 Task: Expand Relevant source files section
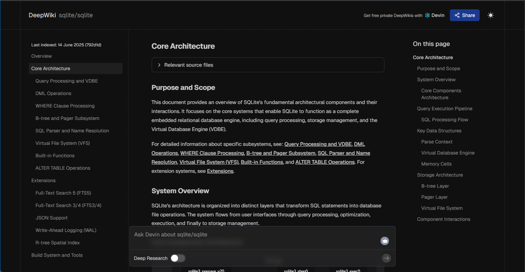[x=268, y=65]
